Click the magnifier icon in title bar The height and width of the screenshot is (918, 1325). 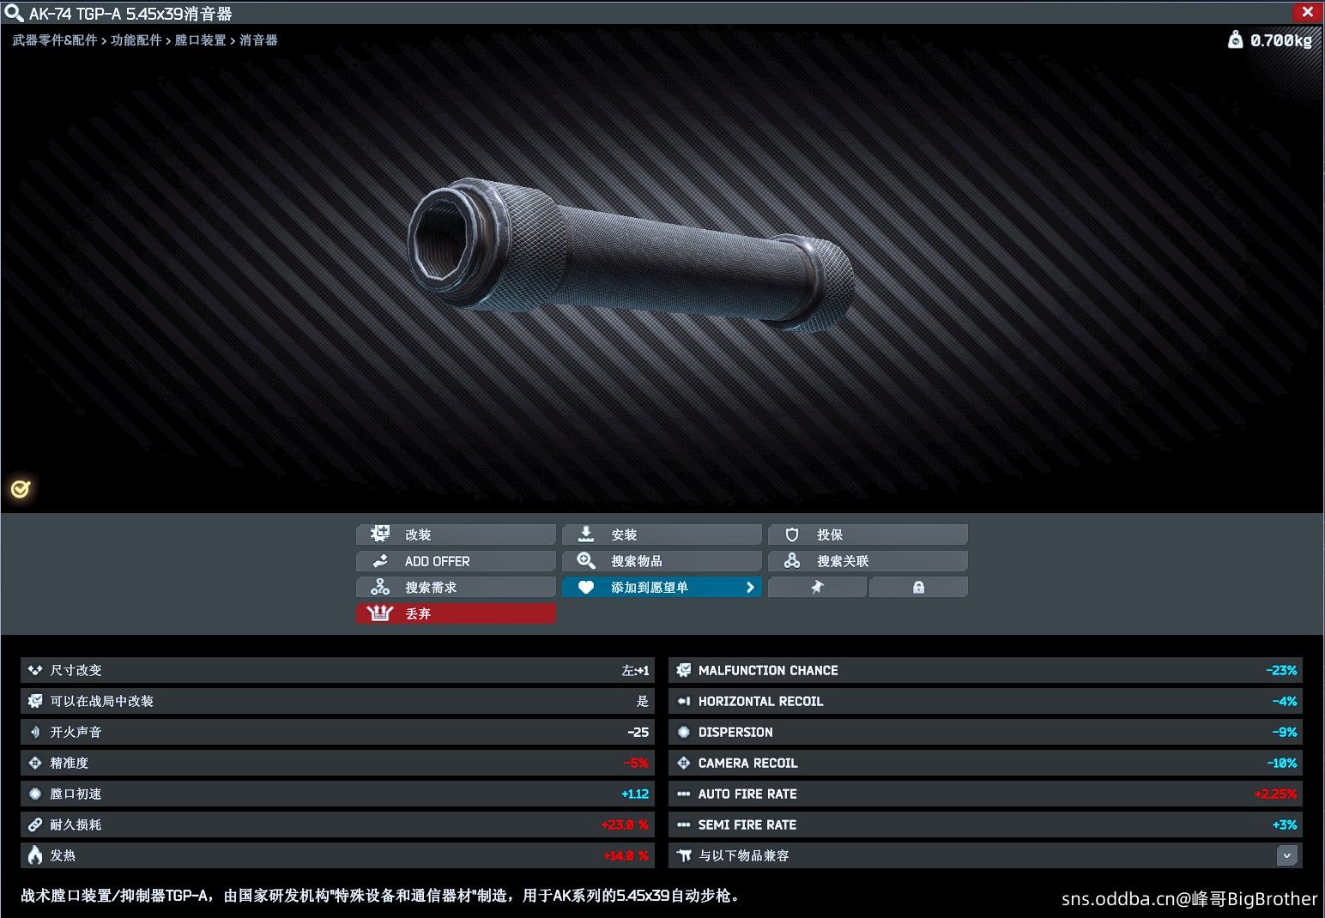point(14,13)
